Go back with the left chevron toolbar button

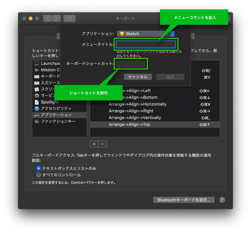(x=47, y=18)
